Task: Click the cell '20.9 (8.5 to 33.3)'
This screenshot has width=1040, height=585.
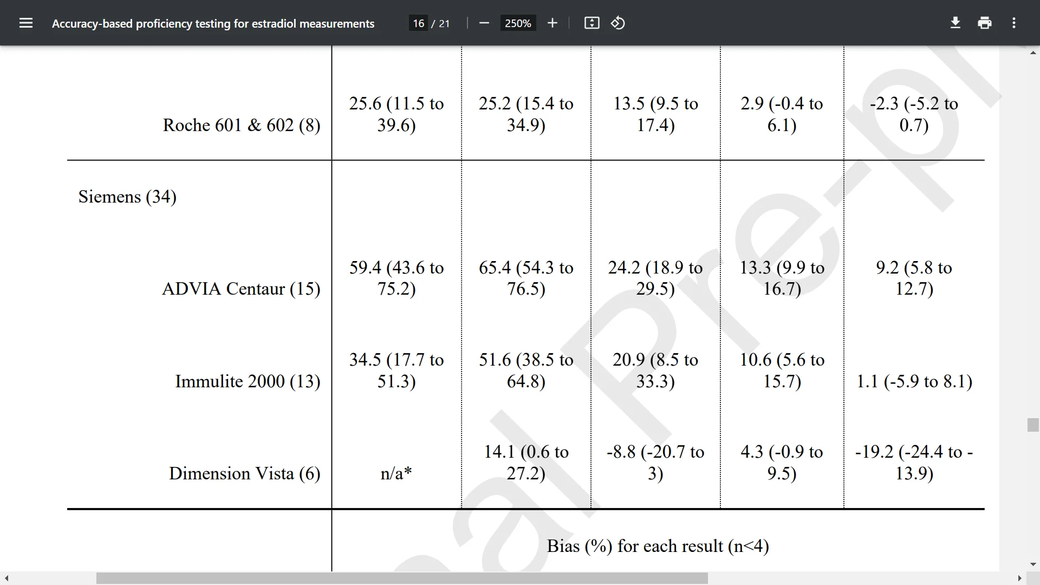Action: pos(655,370)
